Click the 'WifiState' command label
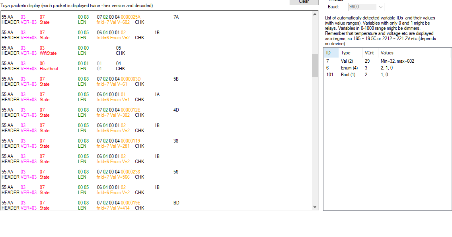Screen dimensions: 452x237 click(x=48, y=53)
